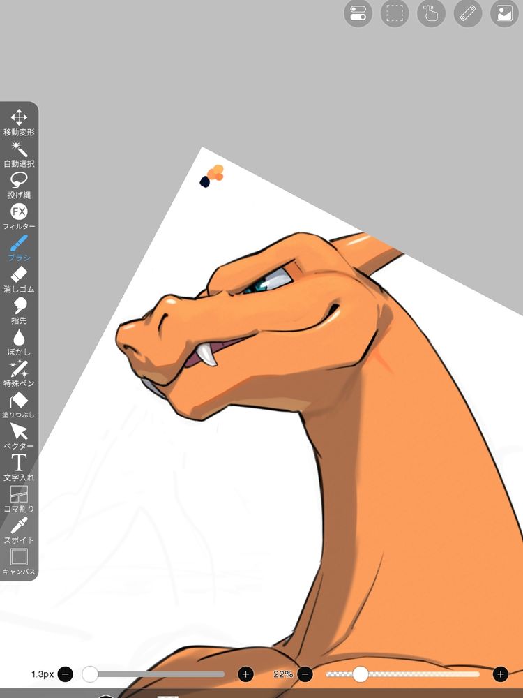
Task: Decrease opacity with the minus button
Action: pyautogui.click(x=305, y=674)
